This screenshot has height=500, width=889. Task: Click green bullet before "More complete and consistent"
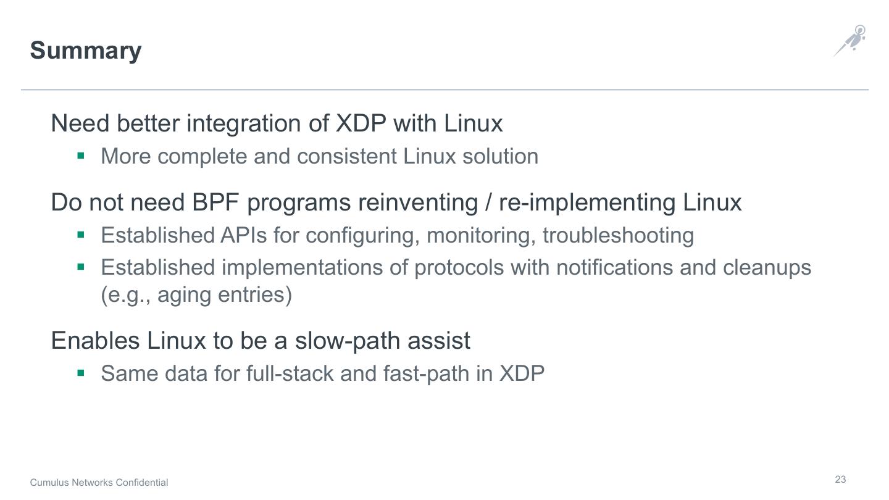pos(80,156)
